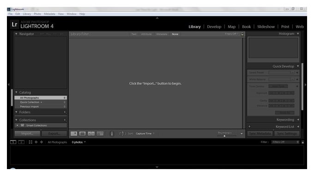
Task: Add keyword using Keyword List plus icon
Action: [x=249, y=127]
